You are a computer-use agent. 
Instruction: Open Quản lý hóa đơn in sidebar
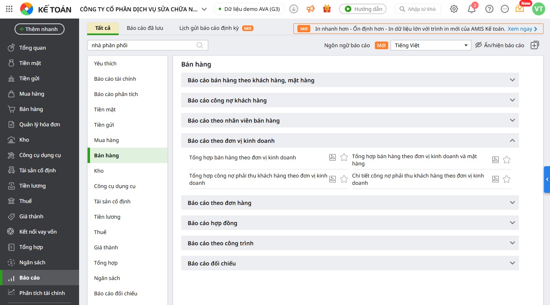40,124
